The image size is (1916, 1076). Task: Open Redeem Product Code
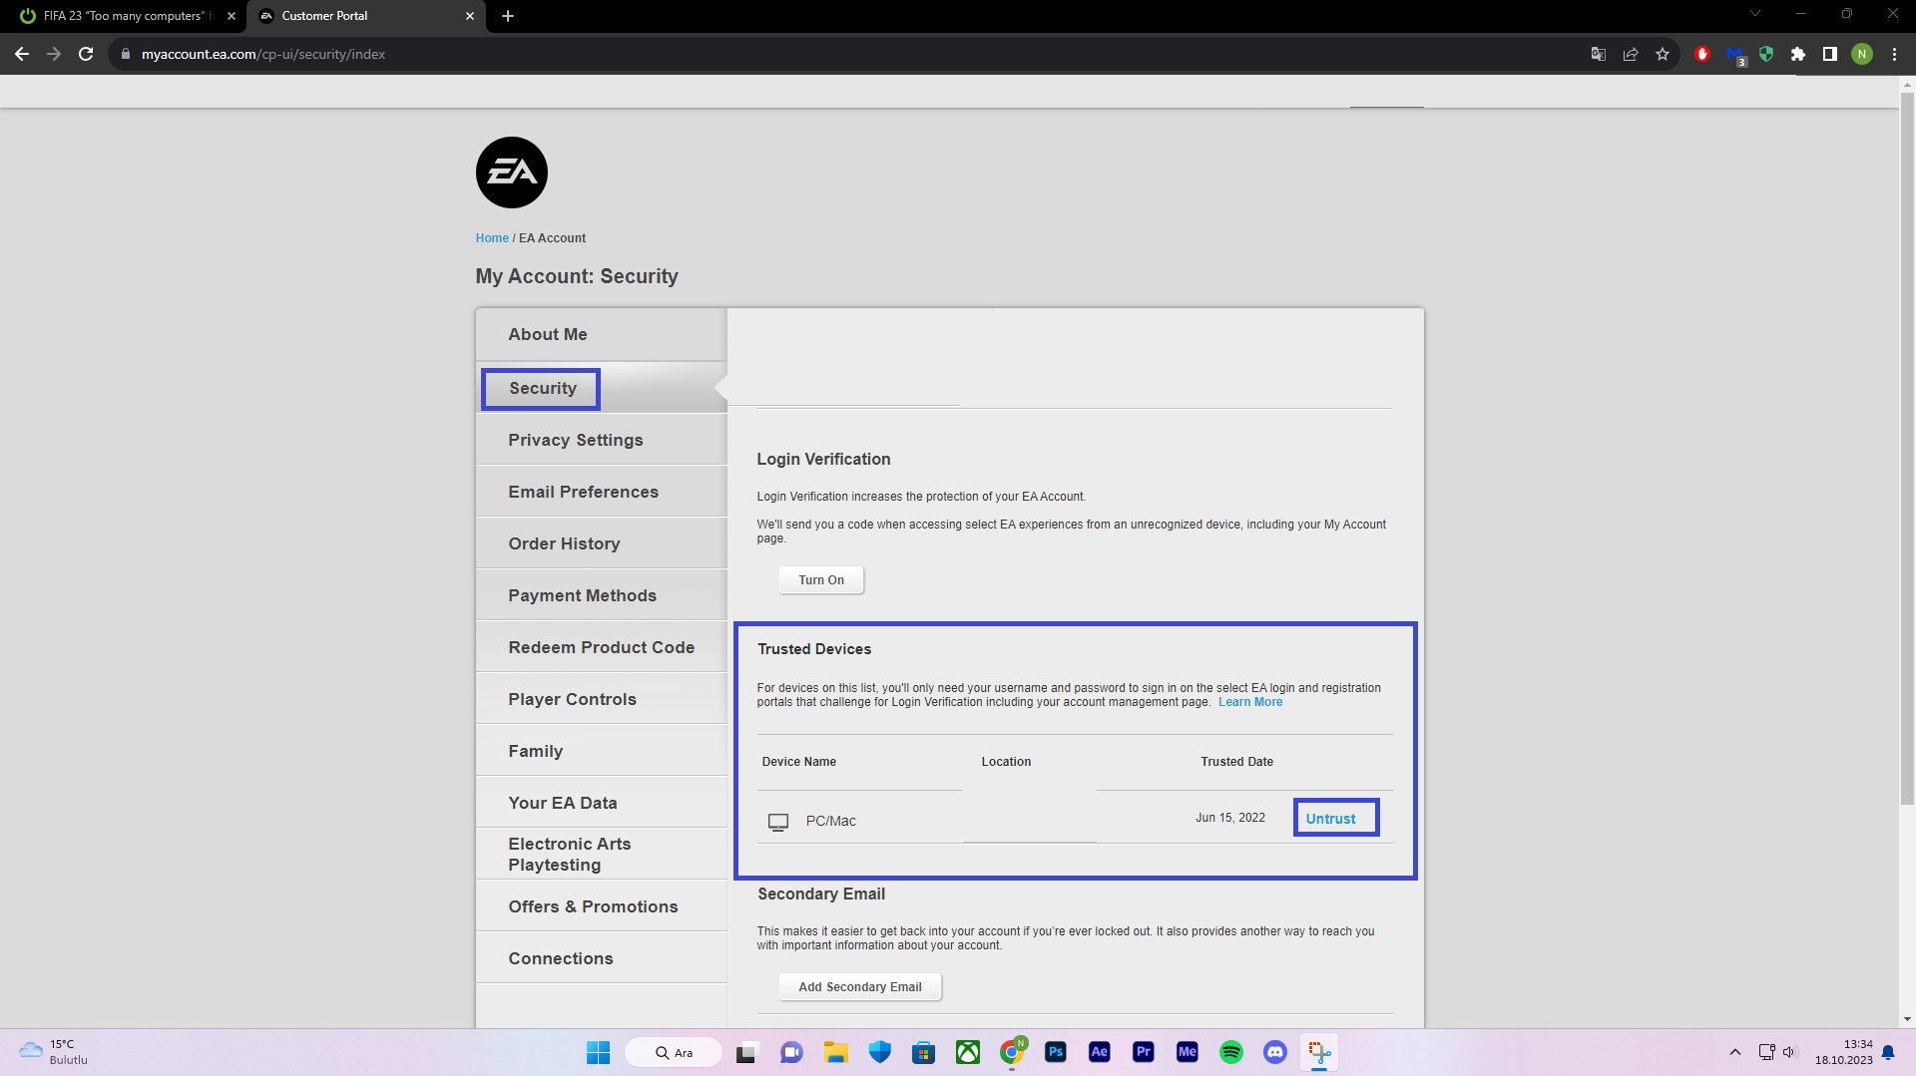pos(602,647)
